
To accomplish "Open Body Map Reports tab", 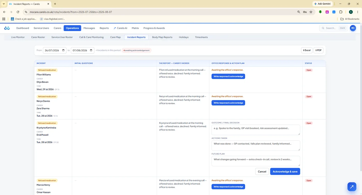I will point(162,37).
